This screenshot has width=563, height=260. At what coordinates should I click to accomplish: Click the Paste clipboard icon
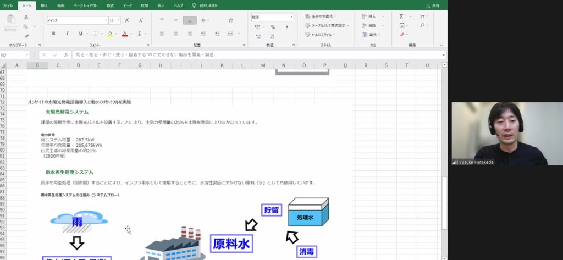tap(11, 20)
